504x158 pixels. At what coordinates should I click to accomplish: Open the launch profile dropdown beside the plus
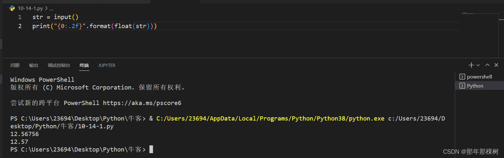pyautogui.click(x=478, y=65)
